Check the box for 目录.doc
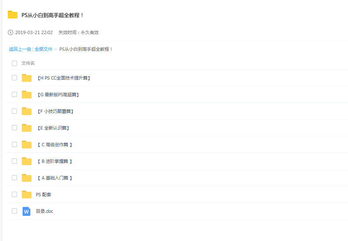Image resolution: width=348 pixels, height=241 pixels. coord(14,211)
